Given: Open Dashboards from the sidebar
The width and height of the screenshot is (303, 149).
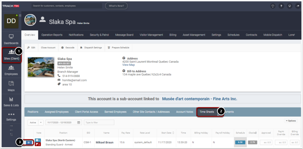Looking at the screenshot, I should pyautogui.click(x=11, y=39).
